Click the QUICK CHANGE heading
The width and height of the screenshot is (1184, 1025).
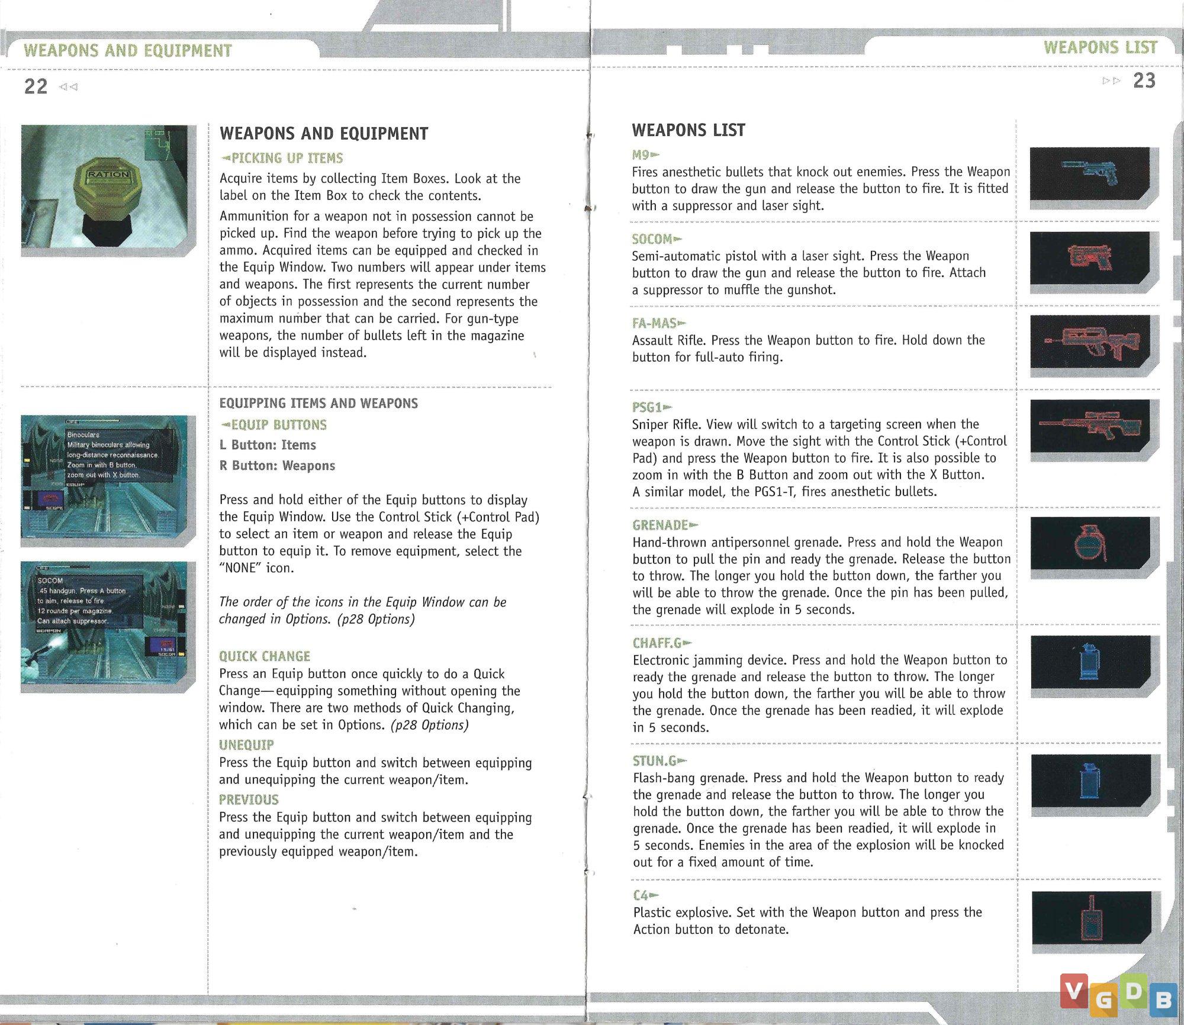[x=265, y=656]
